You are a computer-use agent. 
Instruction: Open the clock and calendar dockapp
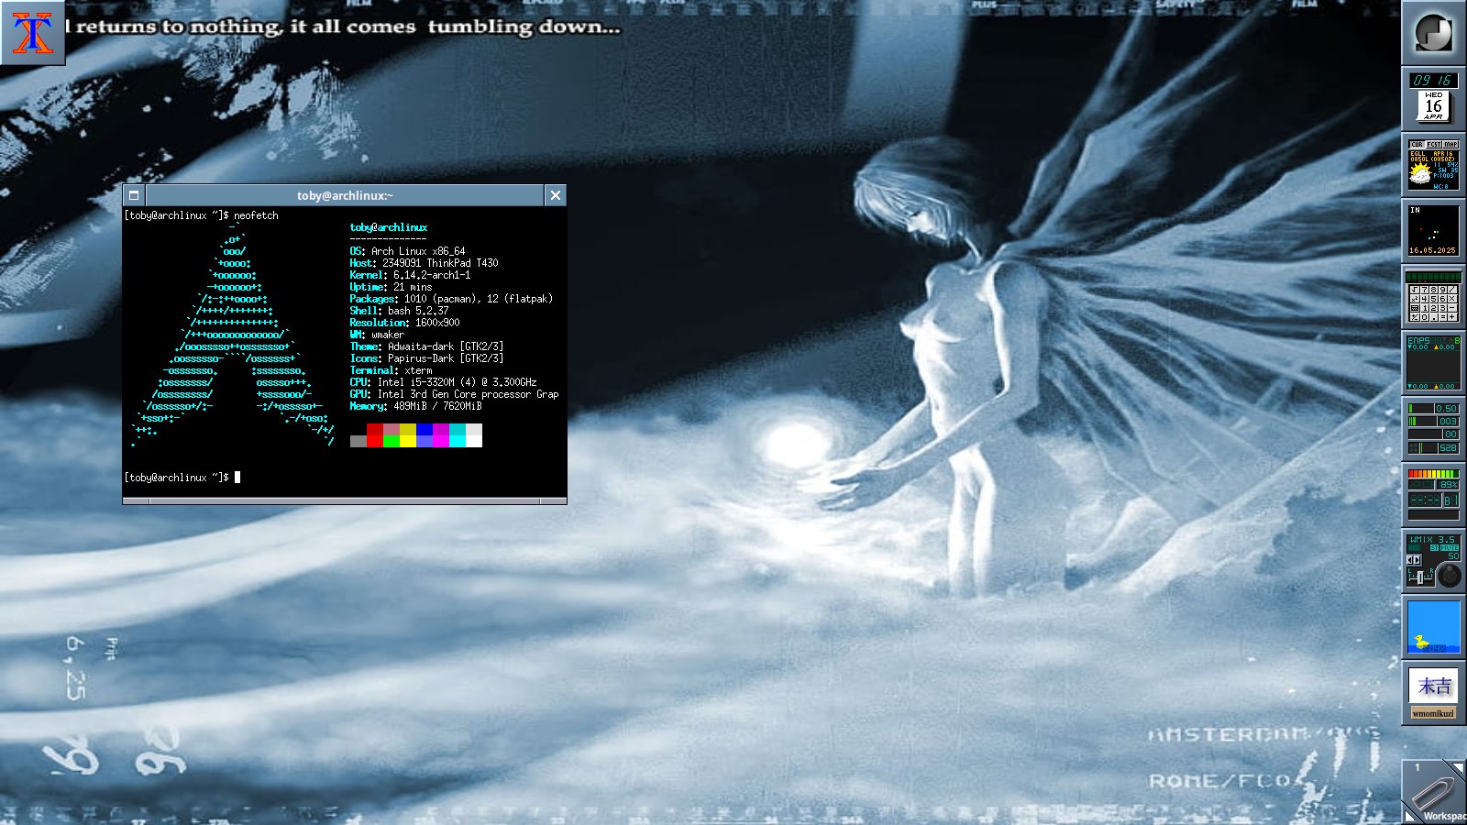point(1433,98)
